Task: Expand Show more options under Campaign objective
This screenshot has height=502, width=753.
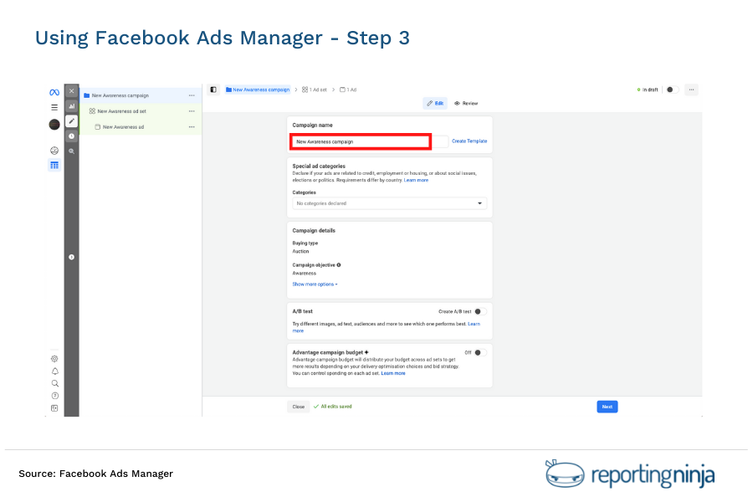Action: pos(315,284)
